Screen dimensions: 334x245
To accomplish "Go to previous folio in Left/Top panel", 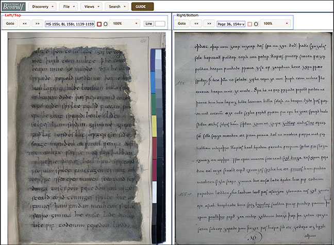I will 25,24.
